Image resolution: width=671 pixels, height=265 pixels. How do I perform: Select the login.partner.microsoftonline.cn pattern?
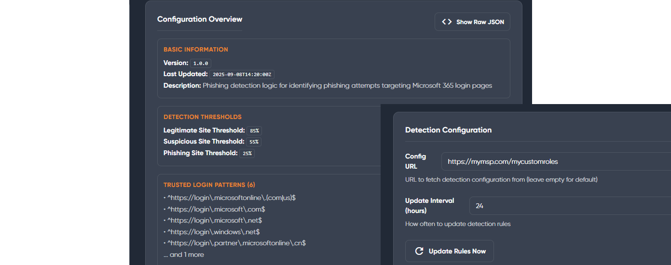tap(234, 243)
